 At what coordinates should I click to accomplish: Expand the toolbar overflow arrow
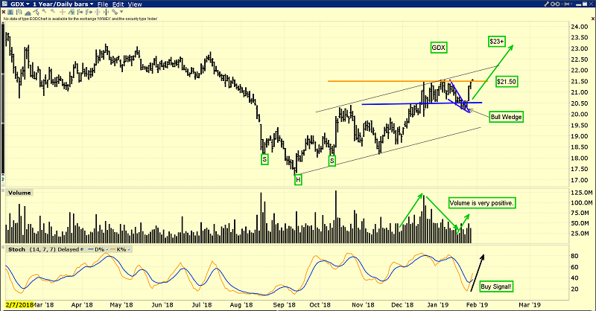(x=121, y=12)
